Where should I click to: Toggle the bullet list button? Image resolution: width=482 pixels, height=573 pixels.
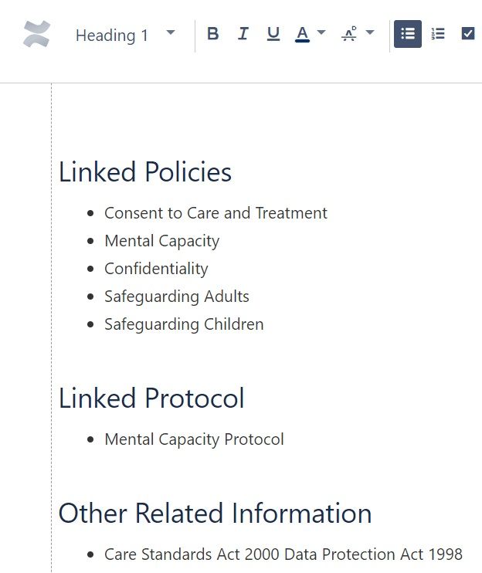408,34
